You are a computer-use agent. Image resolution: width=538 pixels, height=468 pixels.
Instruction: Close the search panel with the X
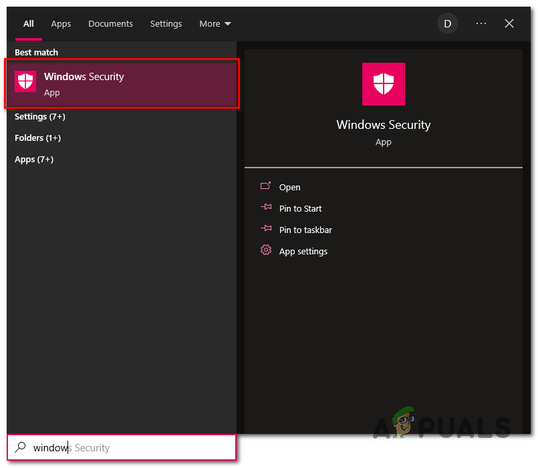tap(509, 23)
